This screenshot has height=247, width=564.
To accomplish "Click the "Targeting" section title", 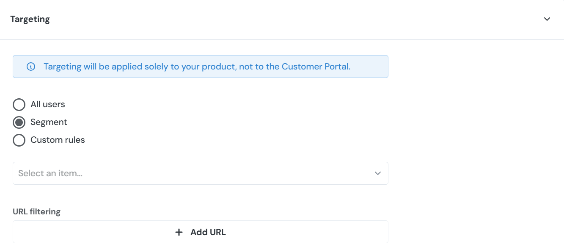I will 30,19.
